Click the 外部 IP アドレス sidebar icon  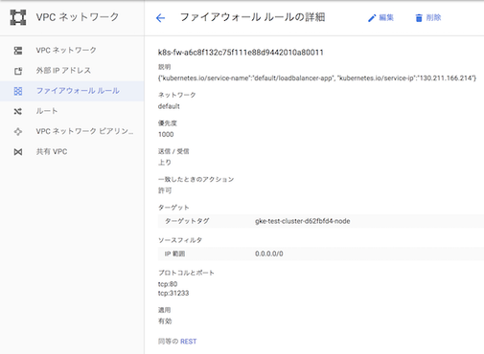pyautogui.click(x=18, y=71)
